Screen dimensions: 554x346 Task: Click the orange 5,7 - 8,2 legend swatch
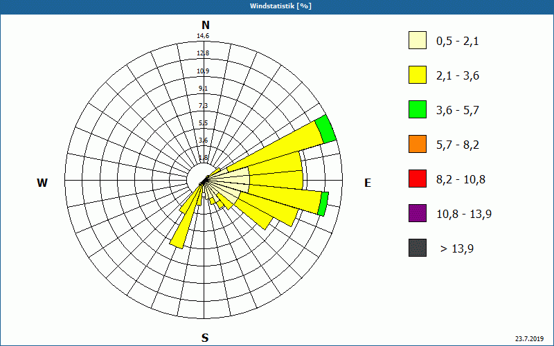pos(418,144)
